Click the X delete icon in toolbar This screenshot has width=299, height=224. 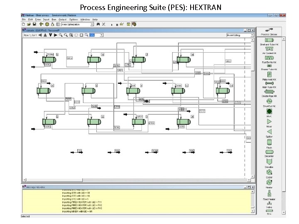click(103, 24)
